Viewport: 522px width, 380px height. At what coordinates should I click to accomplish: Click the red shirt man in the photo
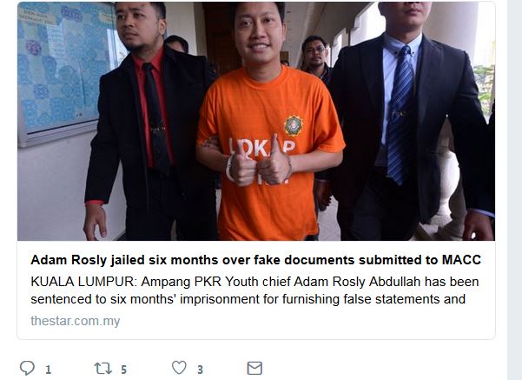[x=149, y=123]
